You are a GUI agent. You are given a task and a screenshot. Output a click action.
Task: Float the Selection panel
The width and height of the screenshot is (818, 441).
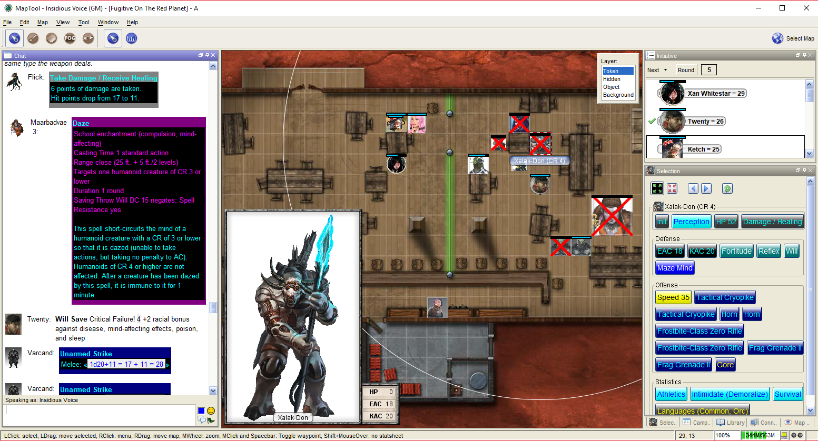tap(797, 171)
